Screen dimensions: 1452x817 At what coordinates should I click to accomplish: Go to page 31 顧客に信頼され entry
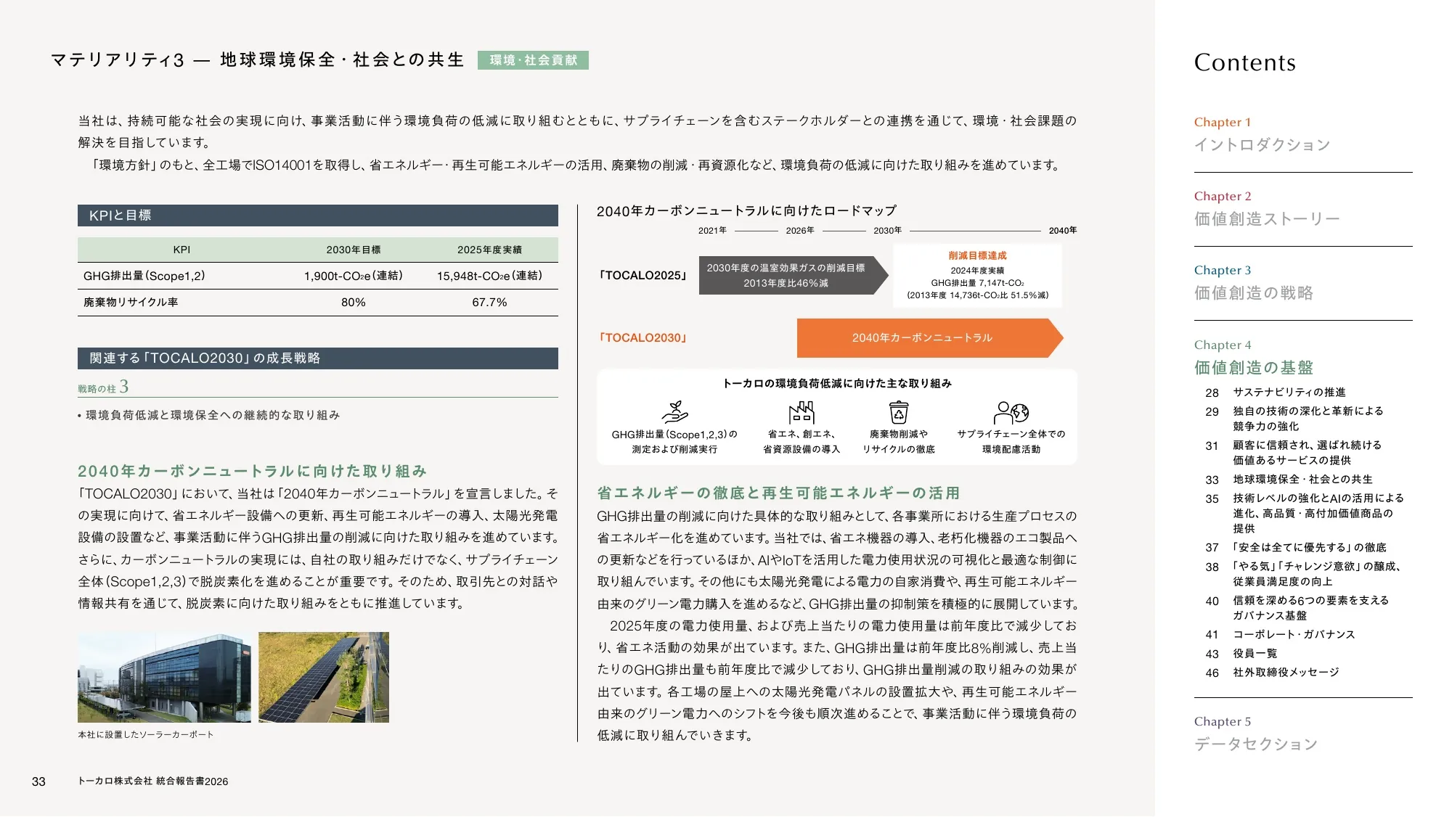[x=1294, y=453]
